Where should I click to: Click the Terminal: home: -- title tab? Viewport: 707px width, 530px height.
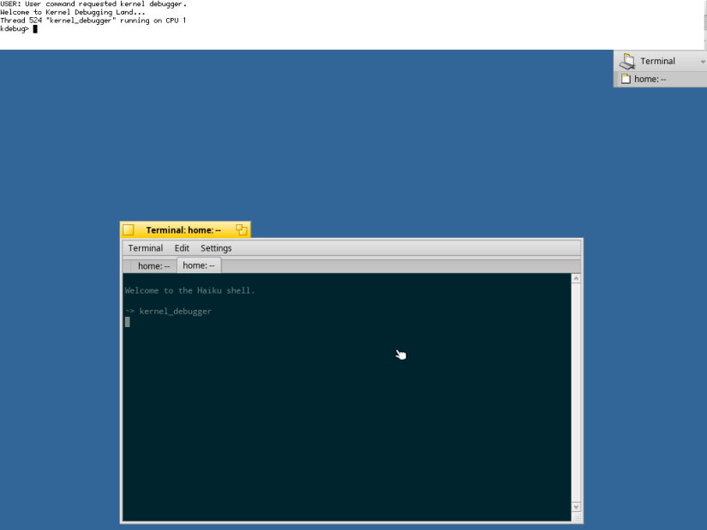tap(183, 230)
